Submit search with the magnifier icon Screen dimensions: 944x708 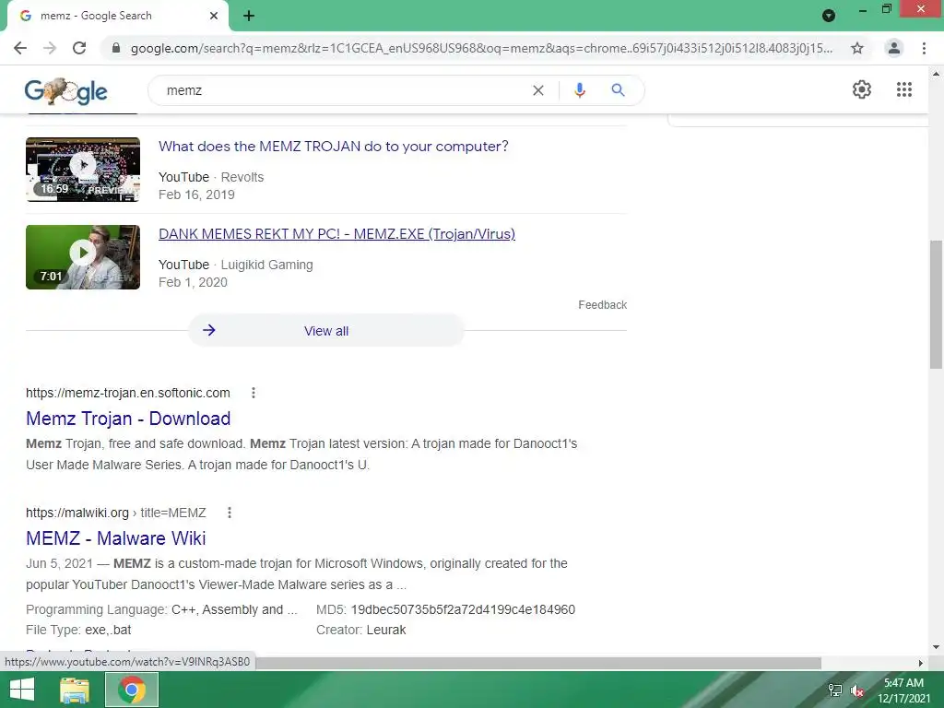618,90
